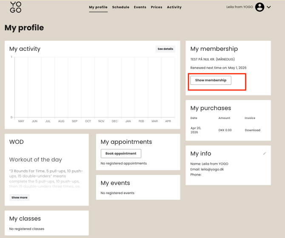The height and width of the screenshot is (238, 285).
Task: Edit My info with pencil icon
Action: tap(265, 153)
